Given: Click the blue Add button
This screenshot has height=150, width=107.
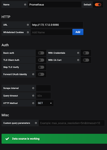Looking at the screenshot, I should pyautogui.click(x=78, y=32).
